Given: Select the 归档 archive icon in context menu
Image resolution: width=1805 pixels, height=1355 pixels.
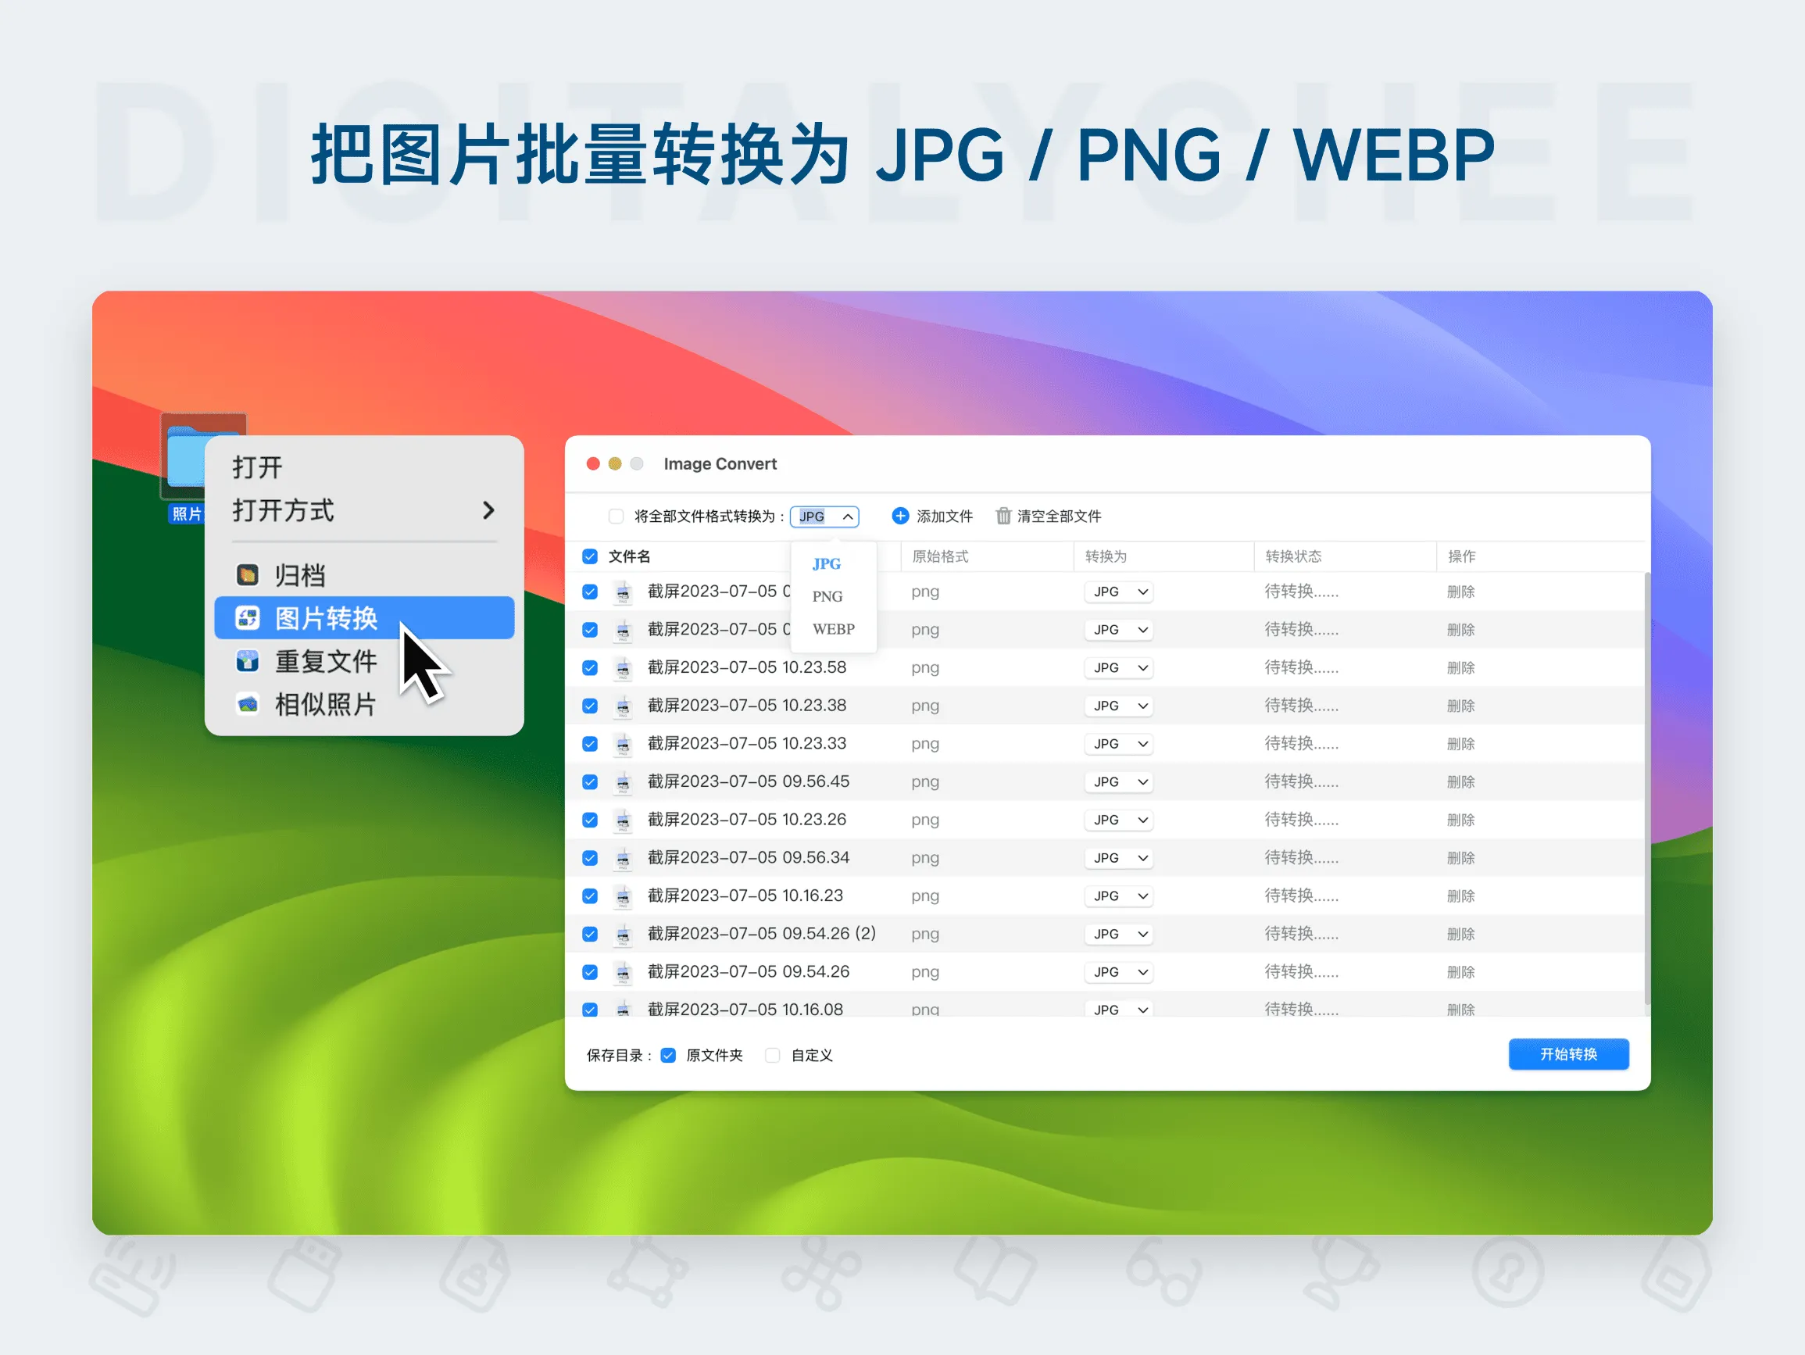Looking at the screenshot, I should tap(248, 574).
